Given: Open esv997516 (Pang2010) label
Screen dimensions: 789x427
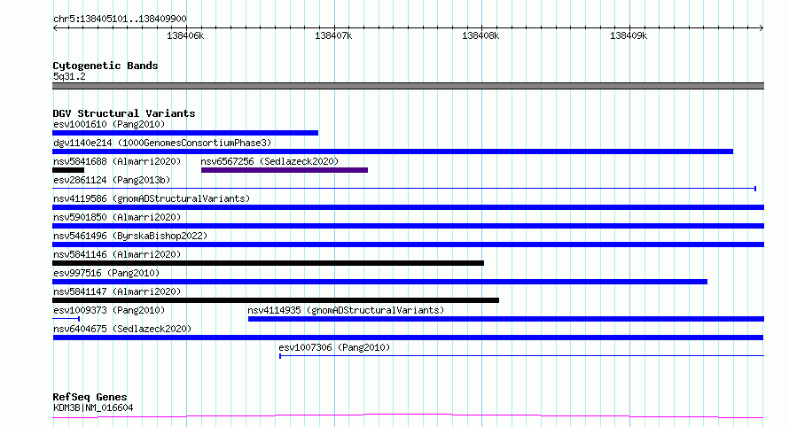Looking at the screenshot, I should 106,273.
